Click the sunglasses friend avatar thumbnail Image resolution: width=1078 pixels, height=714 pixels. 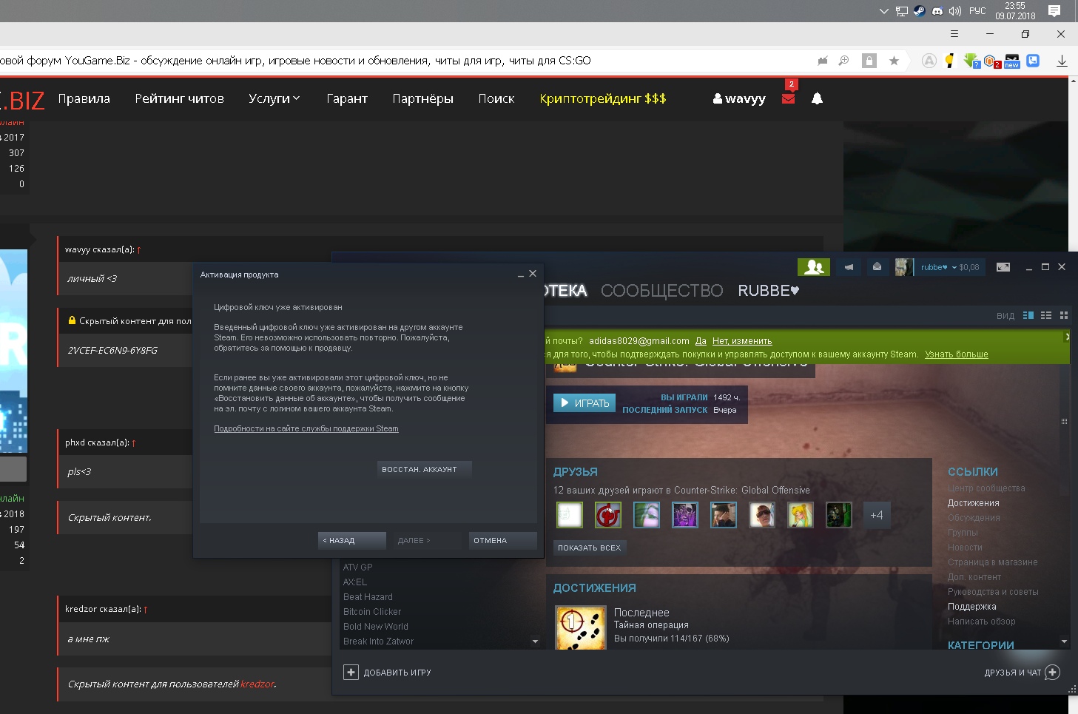[x=762, y=515]
